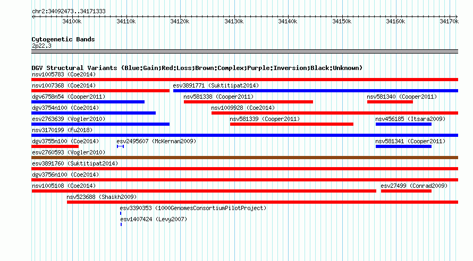Select the brown complex bar for esv2760593
The height and width of the screenshot is (261, 473).
244,158
